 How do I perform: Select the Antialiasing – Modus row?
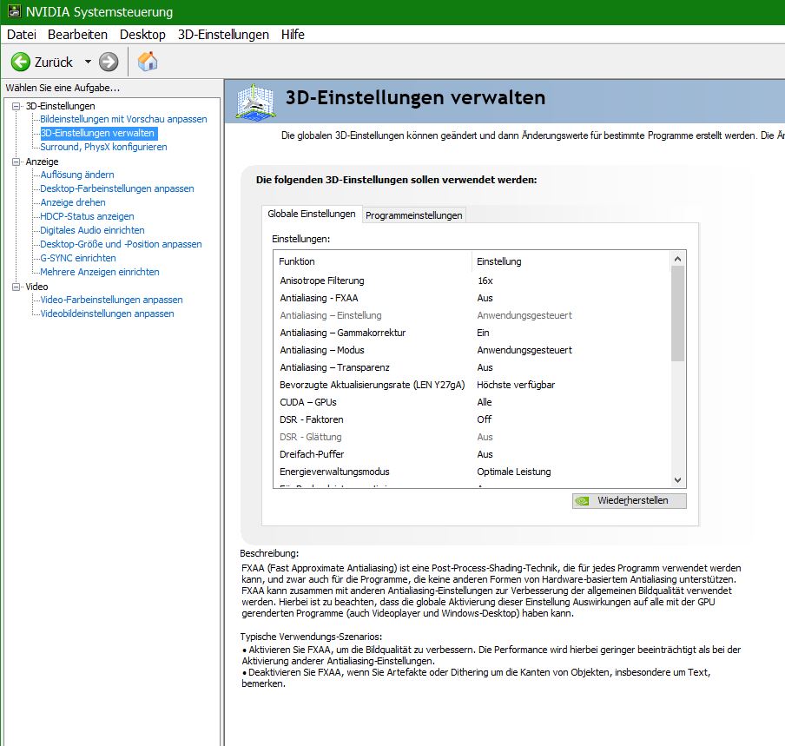[472, 351]
